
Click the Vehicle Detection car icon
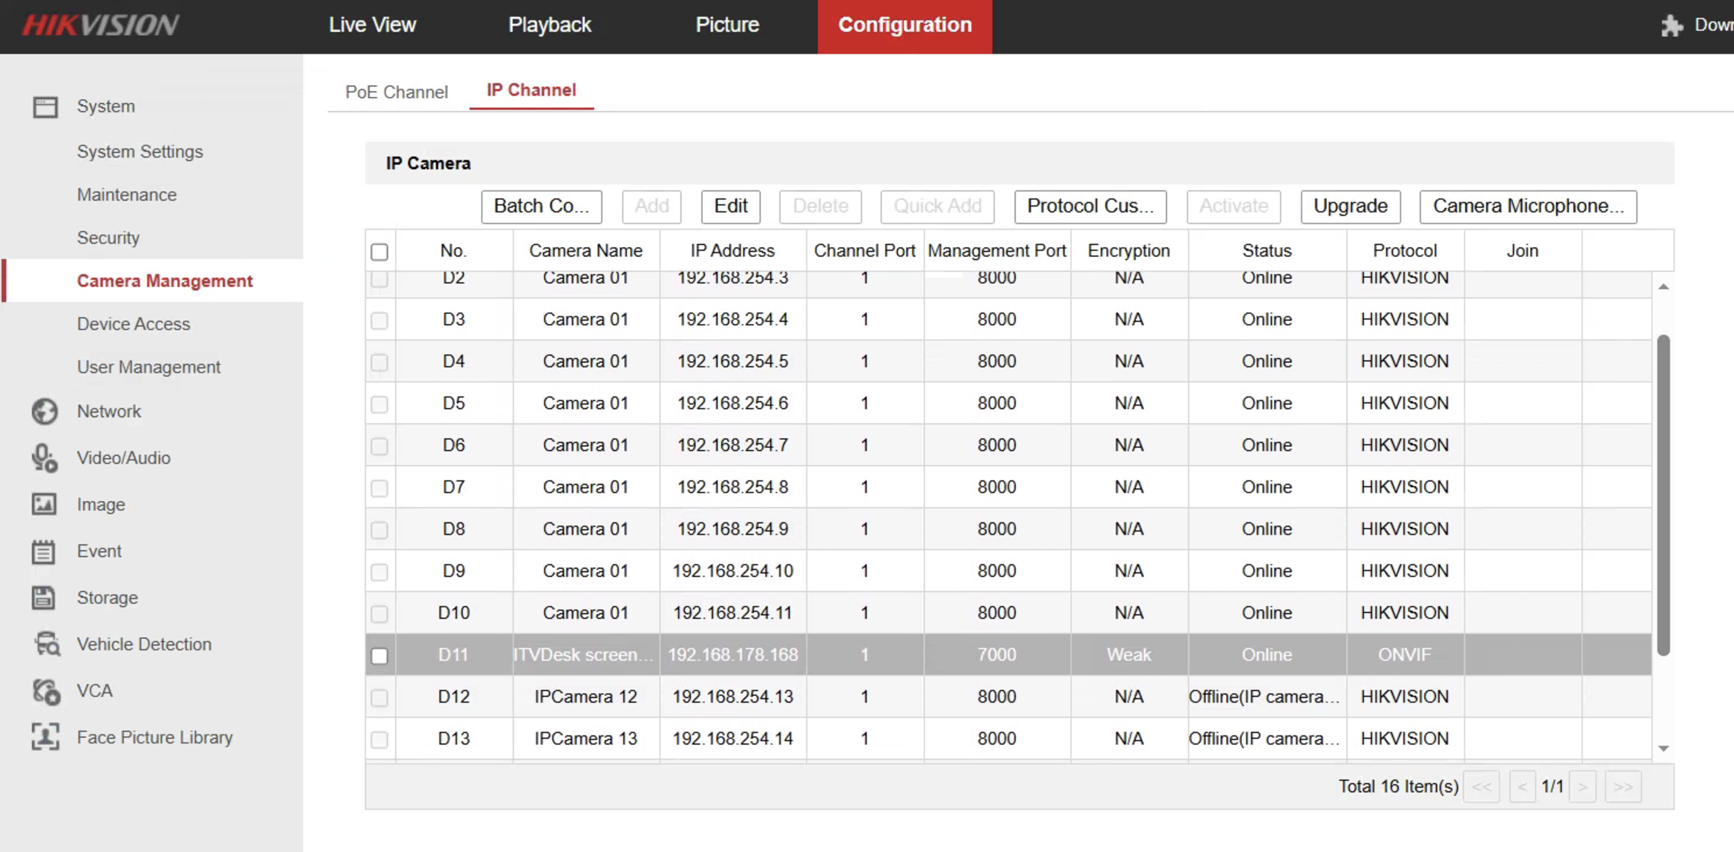47,644
